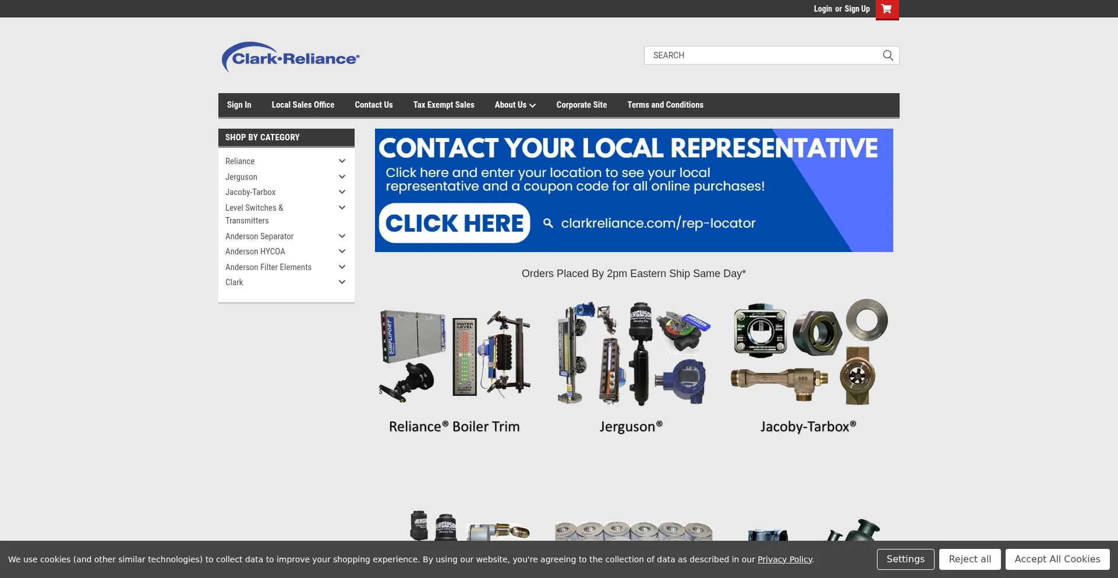Viewport: 1118px width, 578px height.
Task: Click clarkreliance.com/rep-locator URL in banner
Action: coord(658,223)
